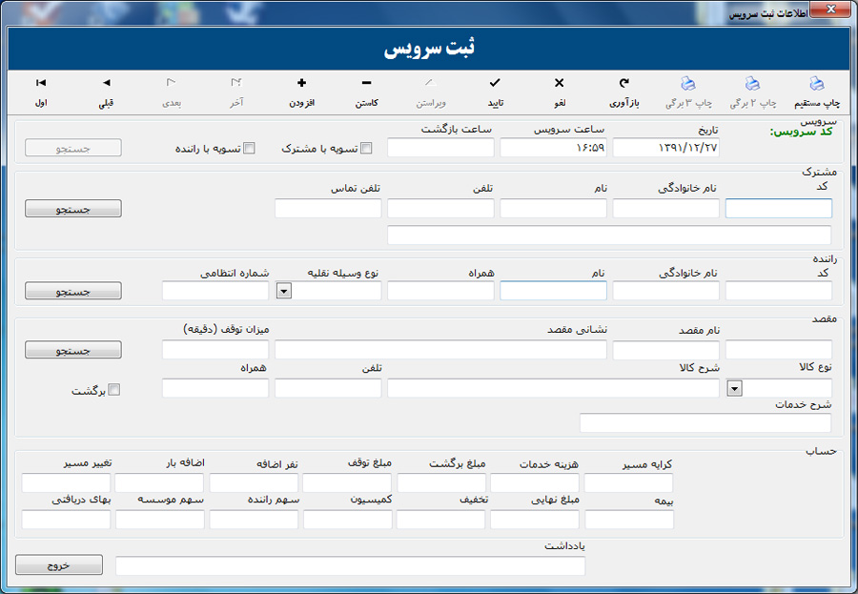Click the destination name (نام مقصد) field
Image resolution: width=858 pixels, height=594 pixels.
(x=666, y=350)
